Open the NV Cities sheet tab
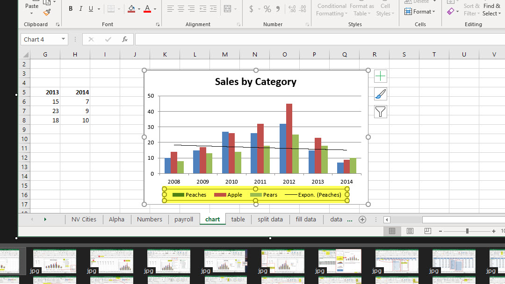Screen dimensions: 505x284 pyautogui.click(x=84, y=220)
